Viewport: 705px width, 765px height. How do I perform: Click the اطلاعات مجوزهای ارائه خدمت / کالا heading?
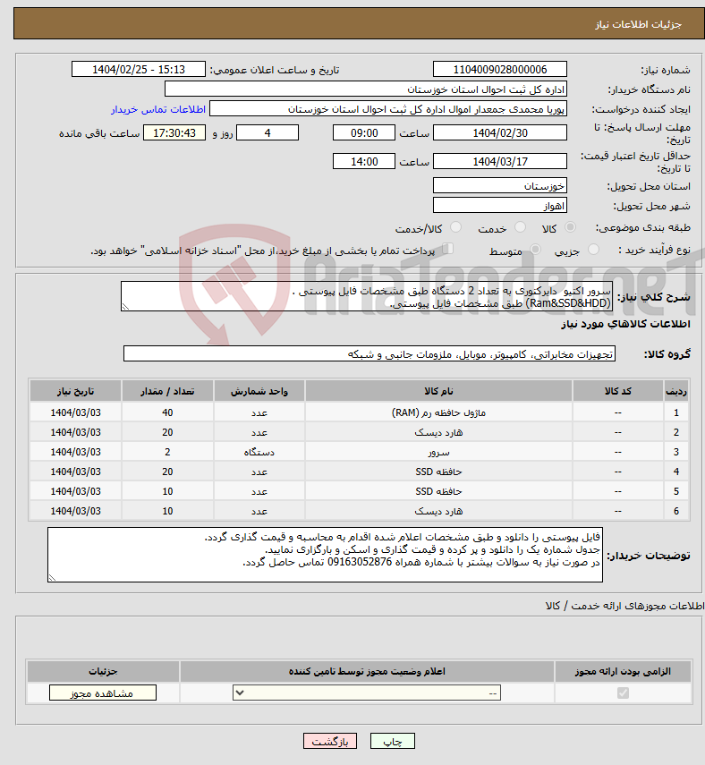click(x=625, y=606)
